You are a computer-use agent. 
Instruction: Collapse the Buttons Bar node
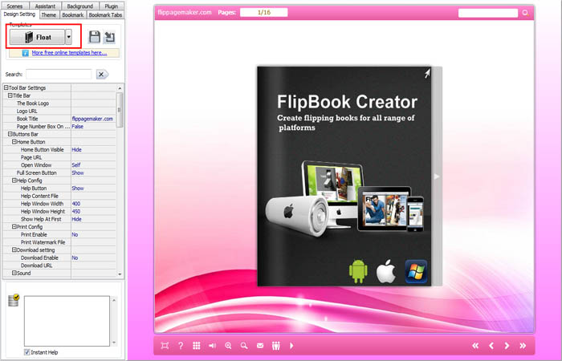click(10, 134)
